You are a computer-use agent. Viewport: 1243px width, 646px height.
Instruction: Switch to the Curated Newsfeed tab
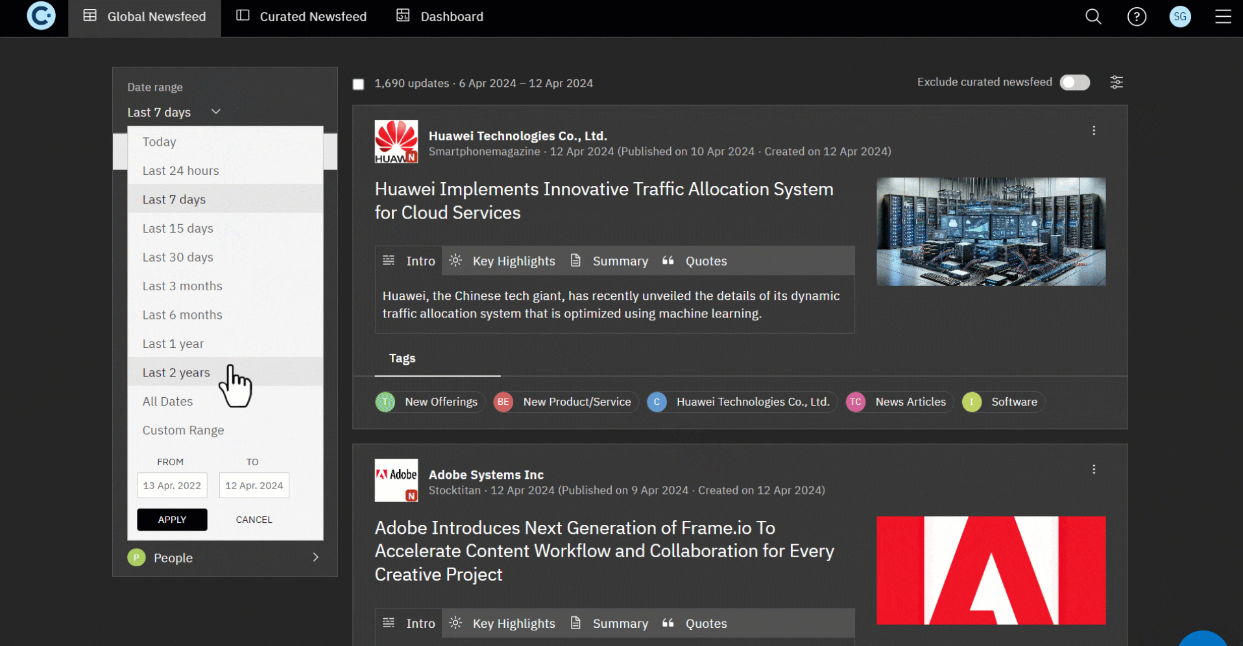302,17
